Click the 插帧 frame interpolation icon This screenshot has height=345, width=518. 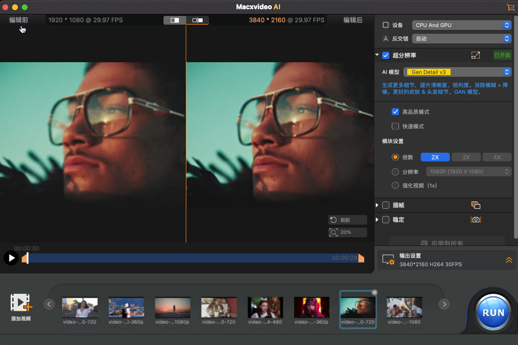click(x=476, y=205)
